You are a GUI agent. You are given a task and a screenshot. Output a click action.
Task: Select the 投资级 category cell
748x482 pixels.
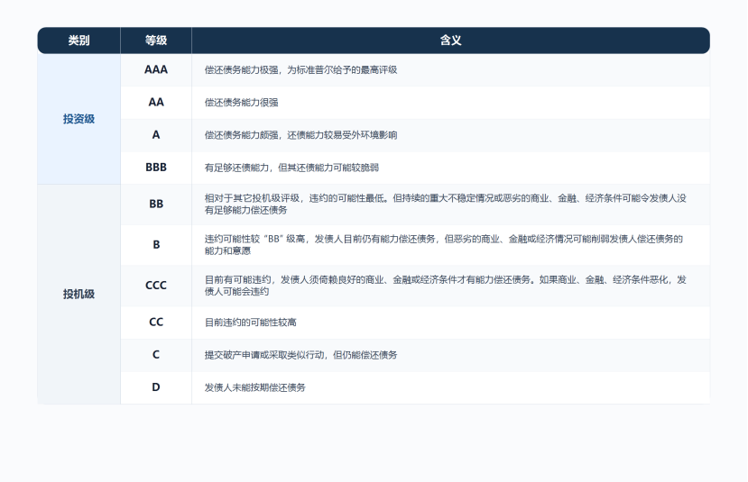pyautogui.click(x=78, y=119)
